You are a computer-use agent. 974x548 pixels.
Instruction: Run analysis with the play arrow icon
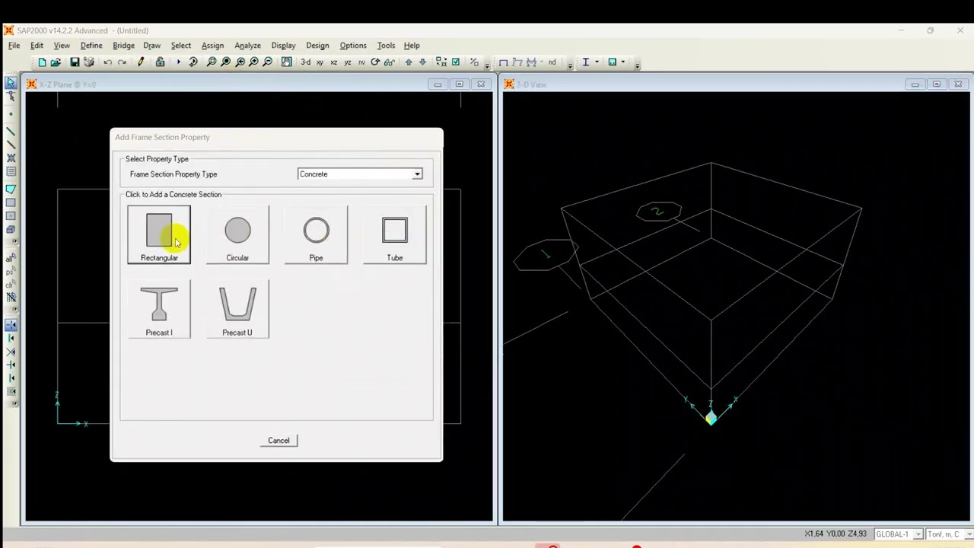tap(179, 62)
